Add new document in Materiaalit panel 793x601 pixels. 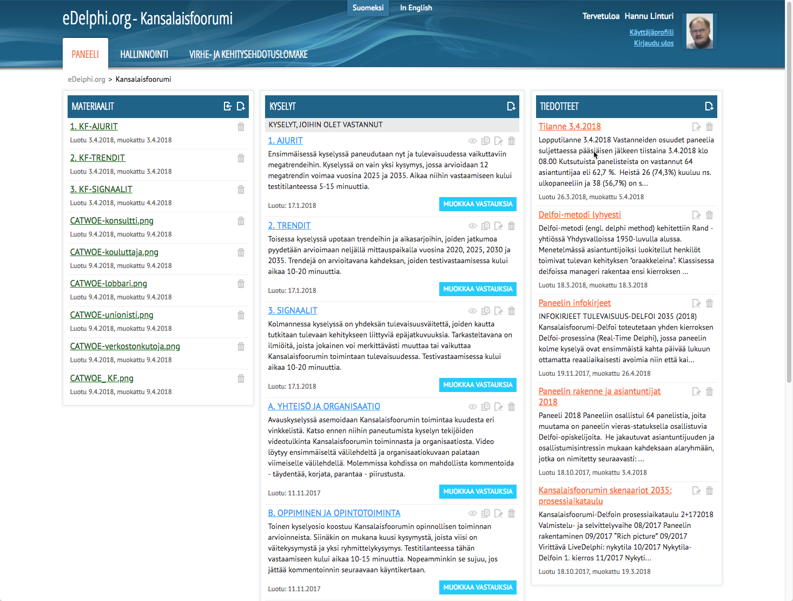[241, 106]
